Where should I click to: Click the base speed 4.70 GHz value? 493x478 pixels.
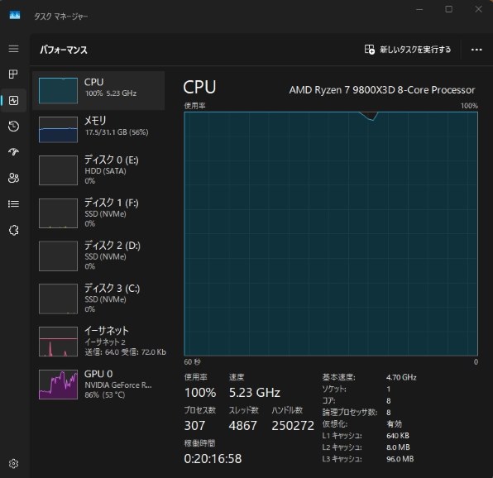coord(401,377)
